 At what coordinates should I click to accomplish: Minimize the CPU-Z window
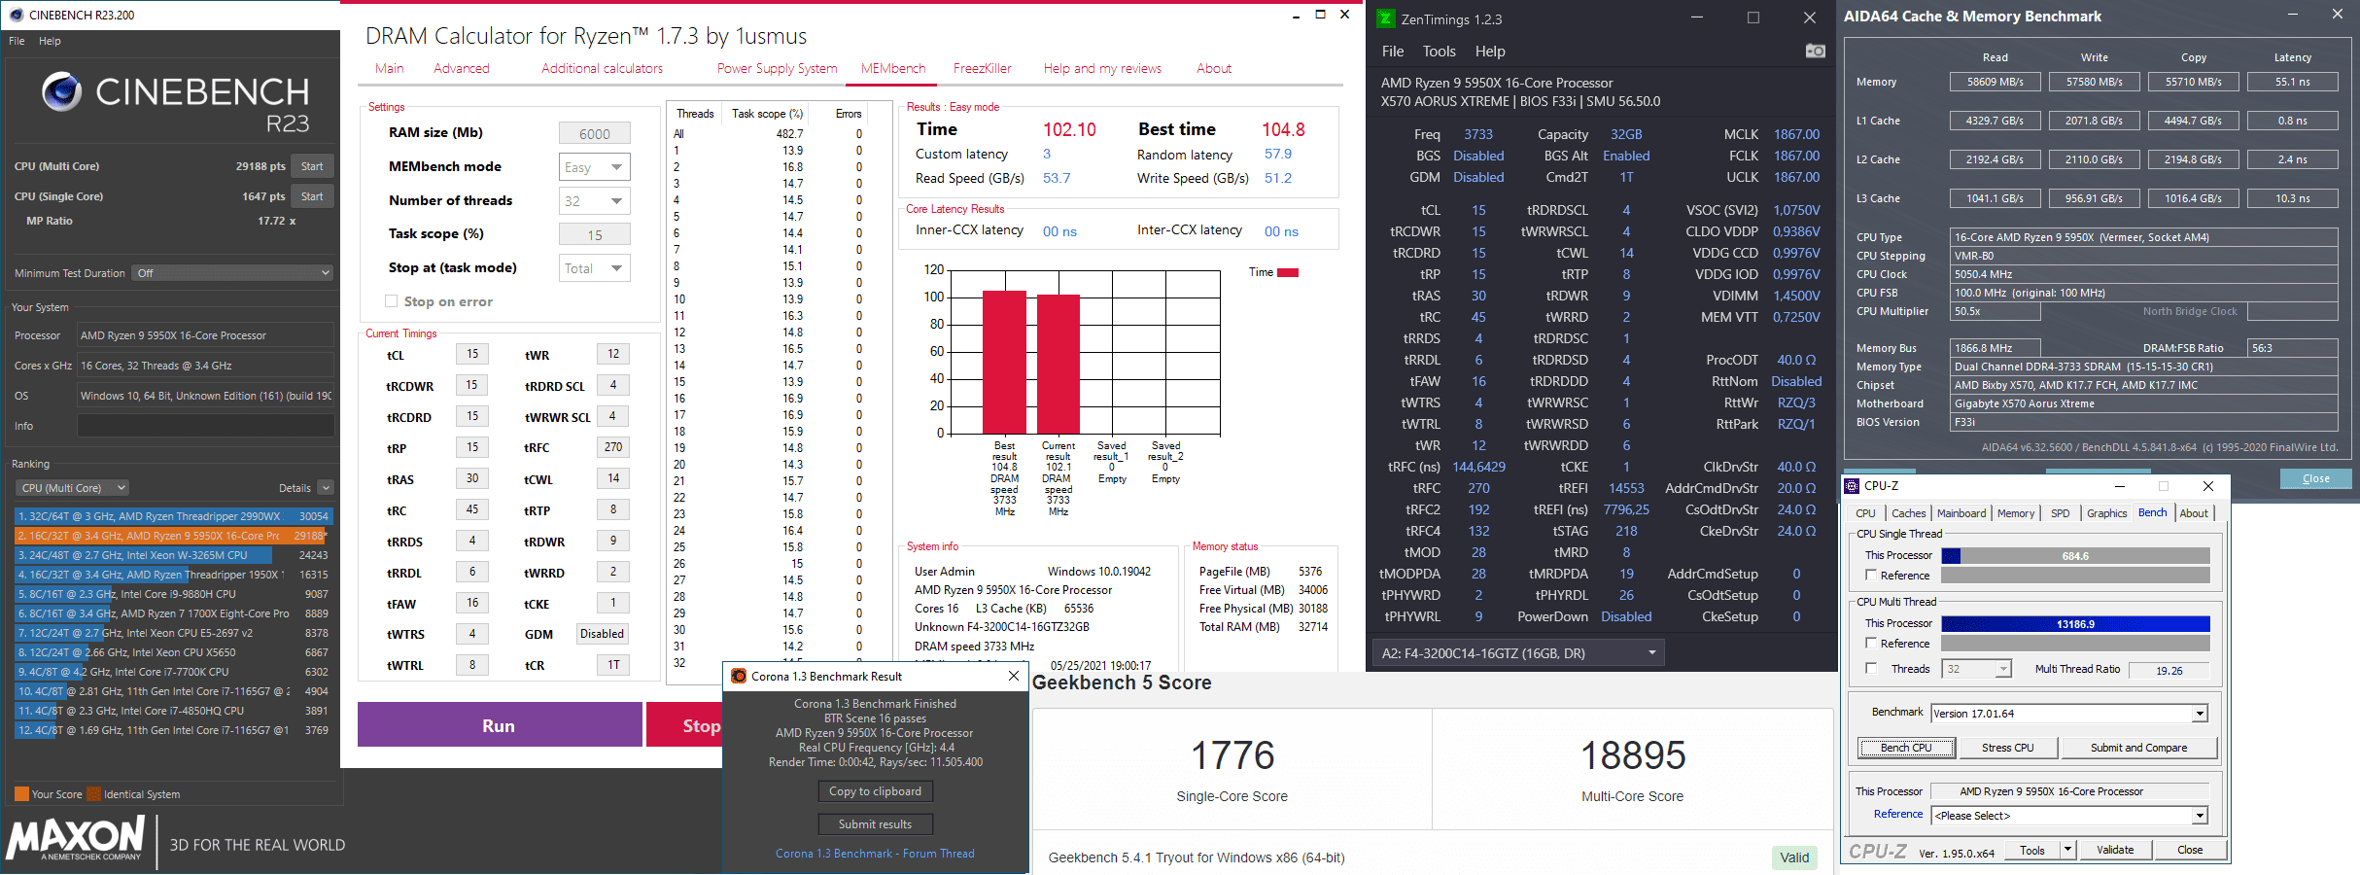click(x=2120, y=486)
